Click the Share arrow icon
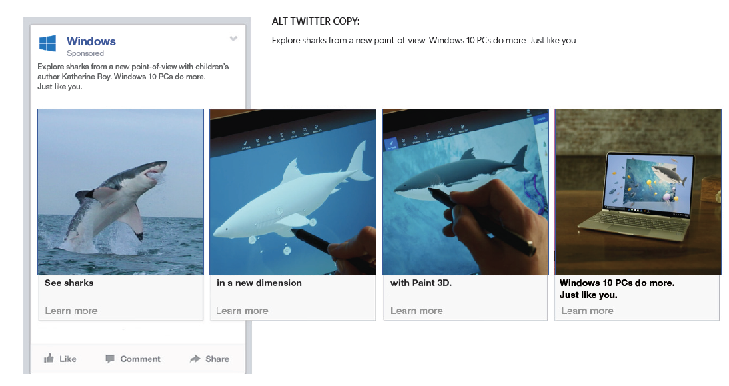 [193, 359]
